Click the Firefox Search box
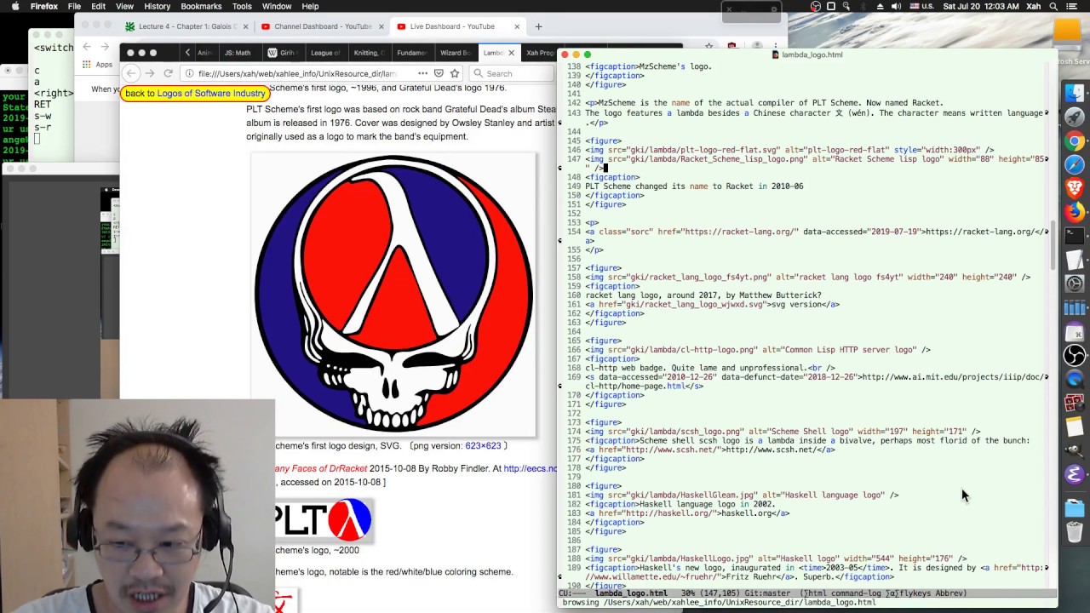The width and height of the screenshot is (1090, 613). pyautogui.click(x=510, y=73)
